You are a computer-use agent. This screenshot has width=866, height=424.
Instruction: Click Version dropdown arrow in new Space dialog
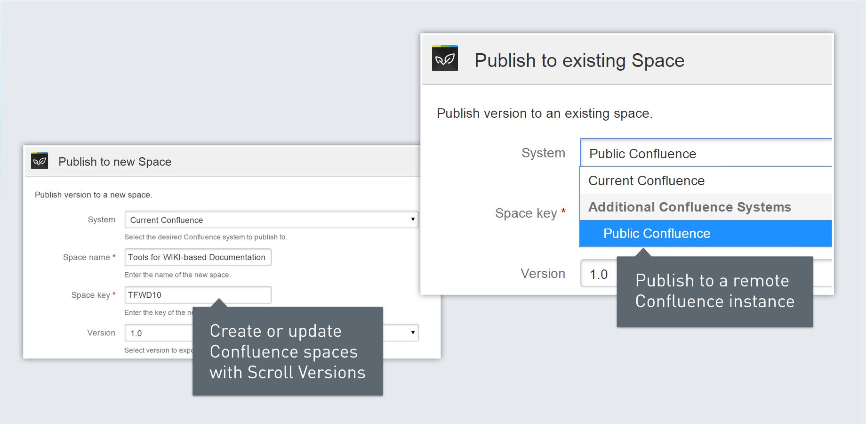click(413, 333)
